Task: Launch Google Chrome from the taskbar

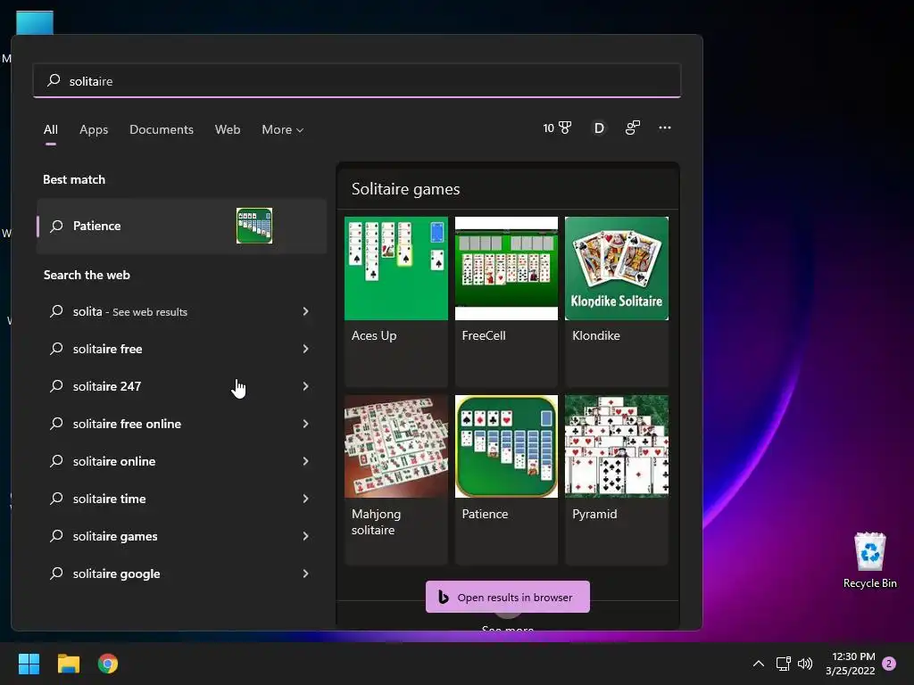Action: [108, 664]
